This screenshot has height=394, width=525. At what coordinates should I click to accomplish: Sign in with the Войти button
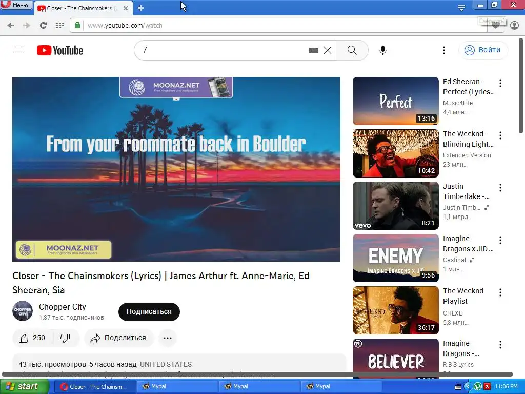483,50
